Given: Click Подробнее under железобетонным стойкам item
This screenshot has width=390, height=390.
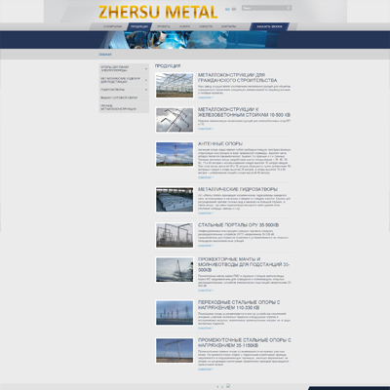Looking at the screenshot, I should pos(206,129).
